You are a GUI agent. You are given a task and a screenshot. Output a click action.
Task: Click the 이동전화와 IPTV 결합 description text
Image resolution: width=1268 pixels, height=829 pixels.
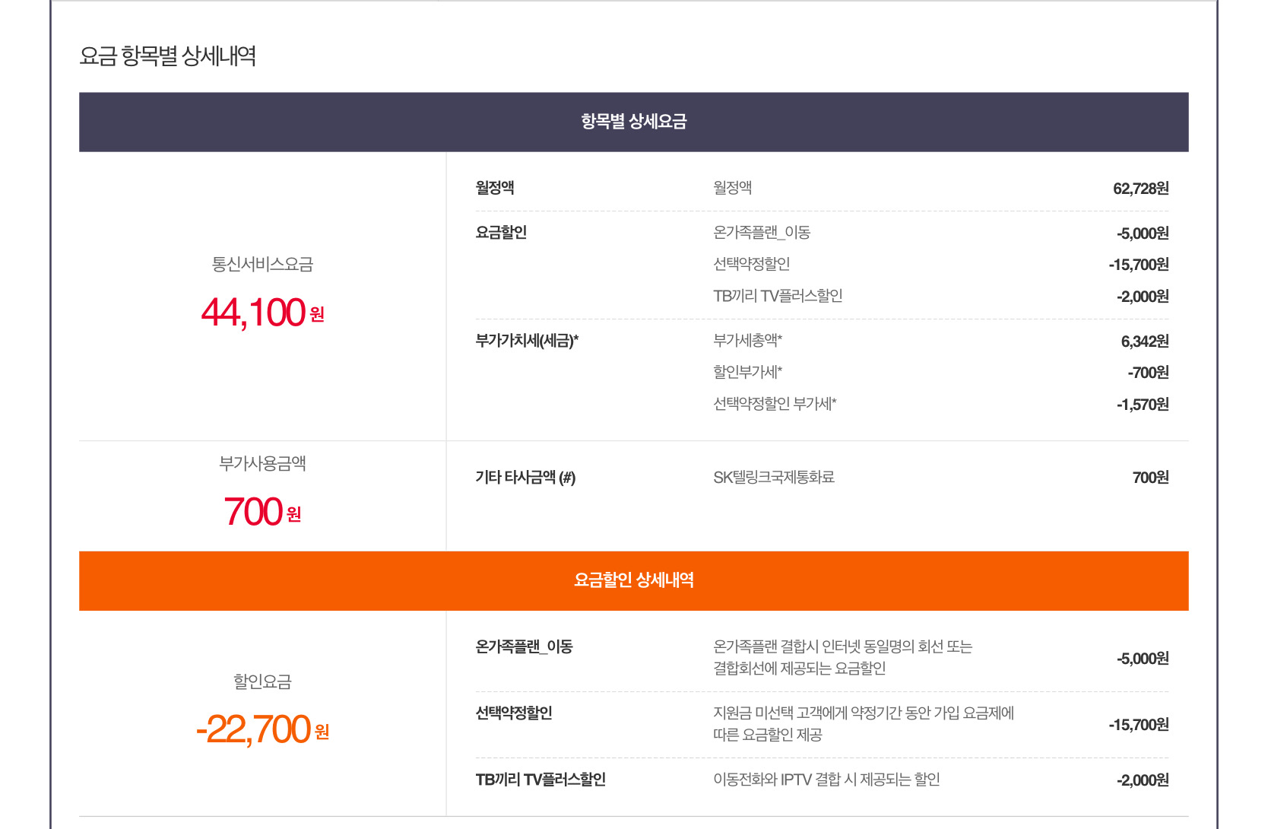pyautogui.click(x=826, y=780)
